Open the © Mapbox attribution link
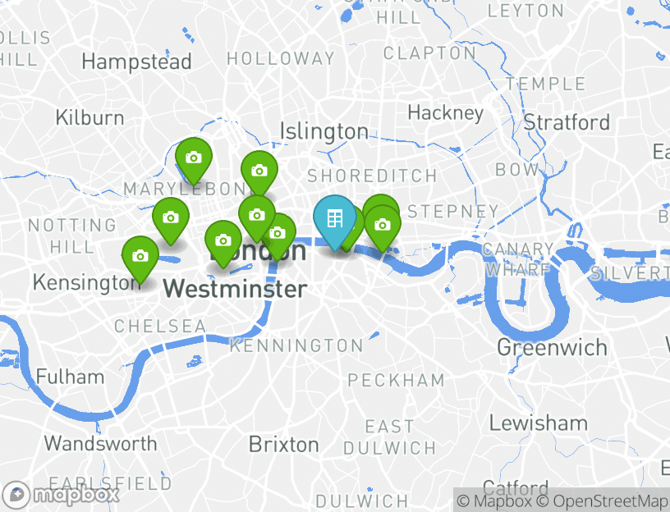 494,501
